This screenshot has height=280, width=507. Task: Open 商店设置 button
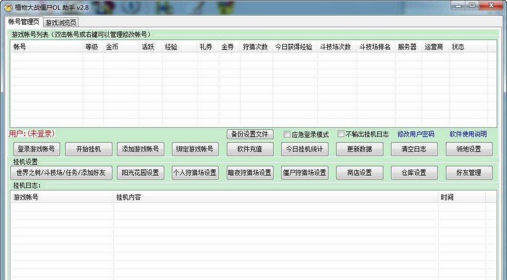coord(359,172)
